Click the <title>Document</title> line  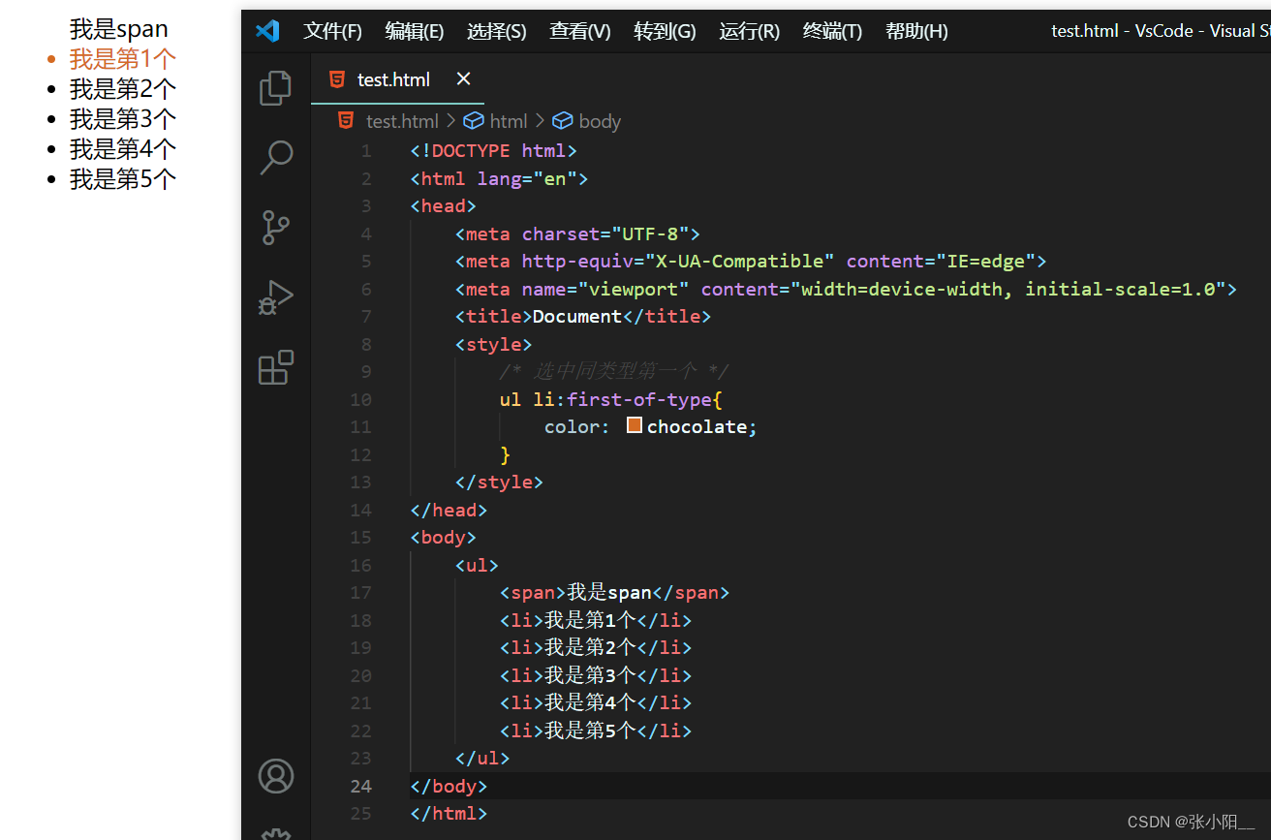click(x=583, y=316)
